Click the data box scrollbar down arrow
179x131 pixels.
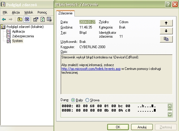click(x=170, y=114)
